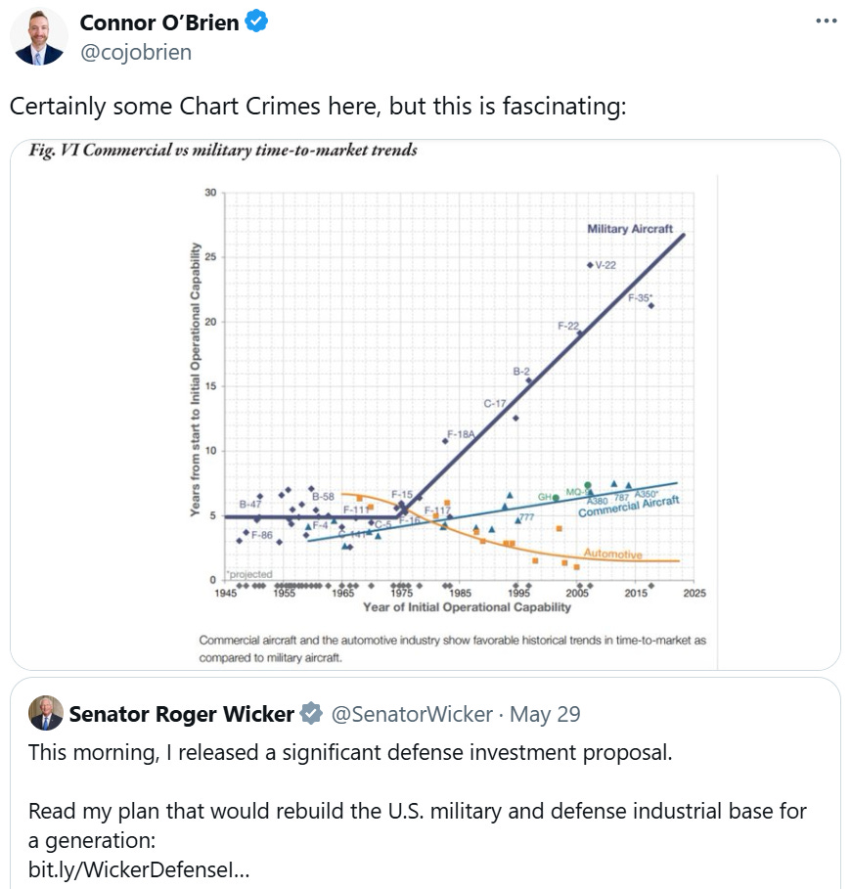Image resolution: width=851 pixels, height=889 pixels.
Task: Click the B-2 data point on chart
Action: click(x=529, y=381)
